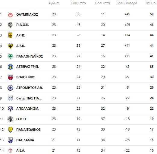This screenshot has width=157, height=154.
Task: Select the ΑΠΟΛΛΩΝ ΣΜ. club badge
Action: click(x=10, y=109)
